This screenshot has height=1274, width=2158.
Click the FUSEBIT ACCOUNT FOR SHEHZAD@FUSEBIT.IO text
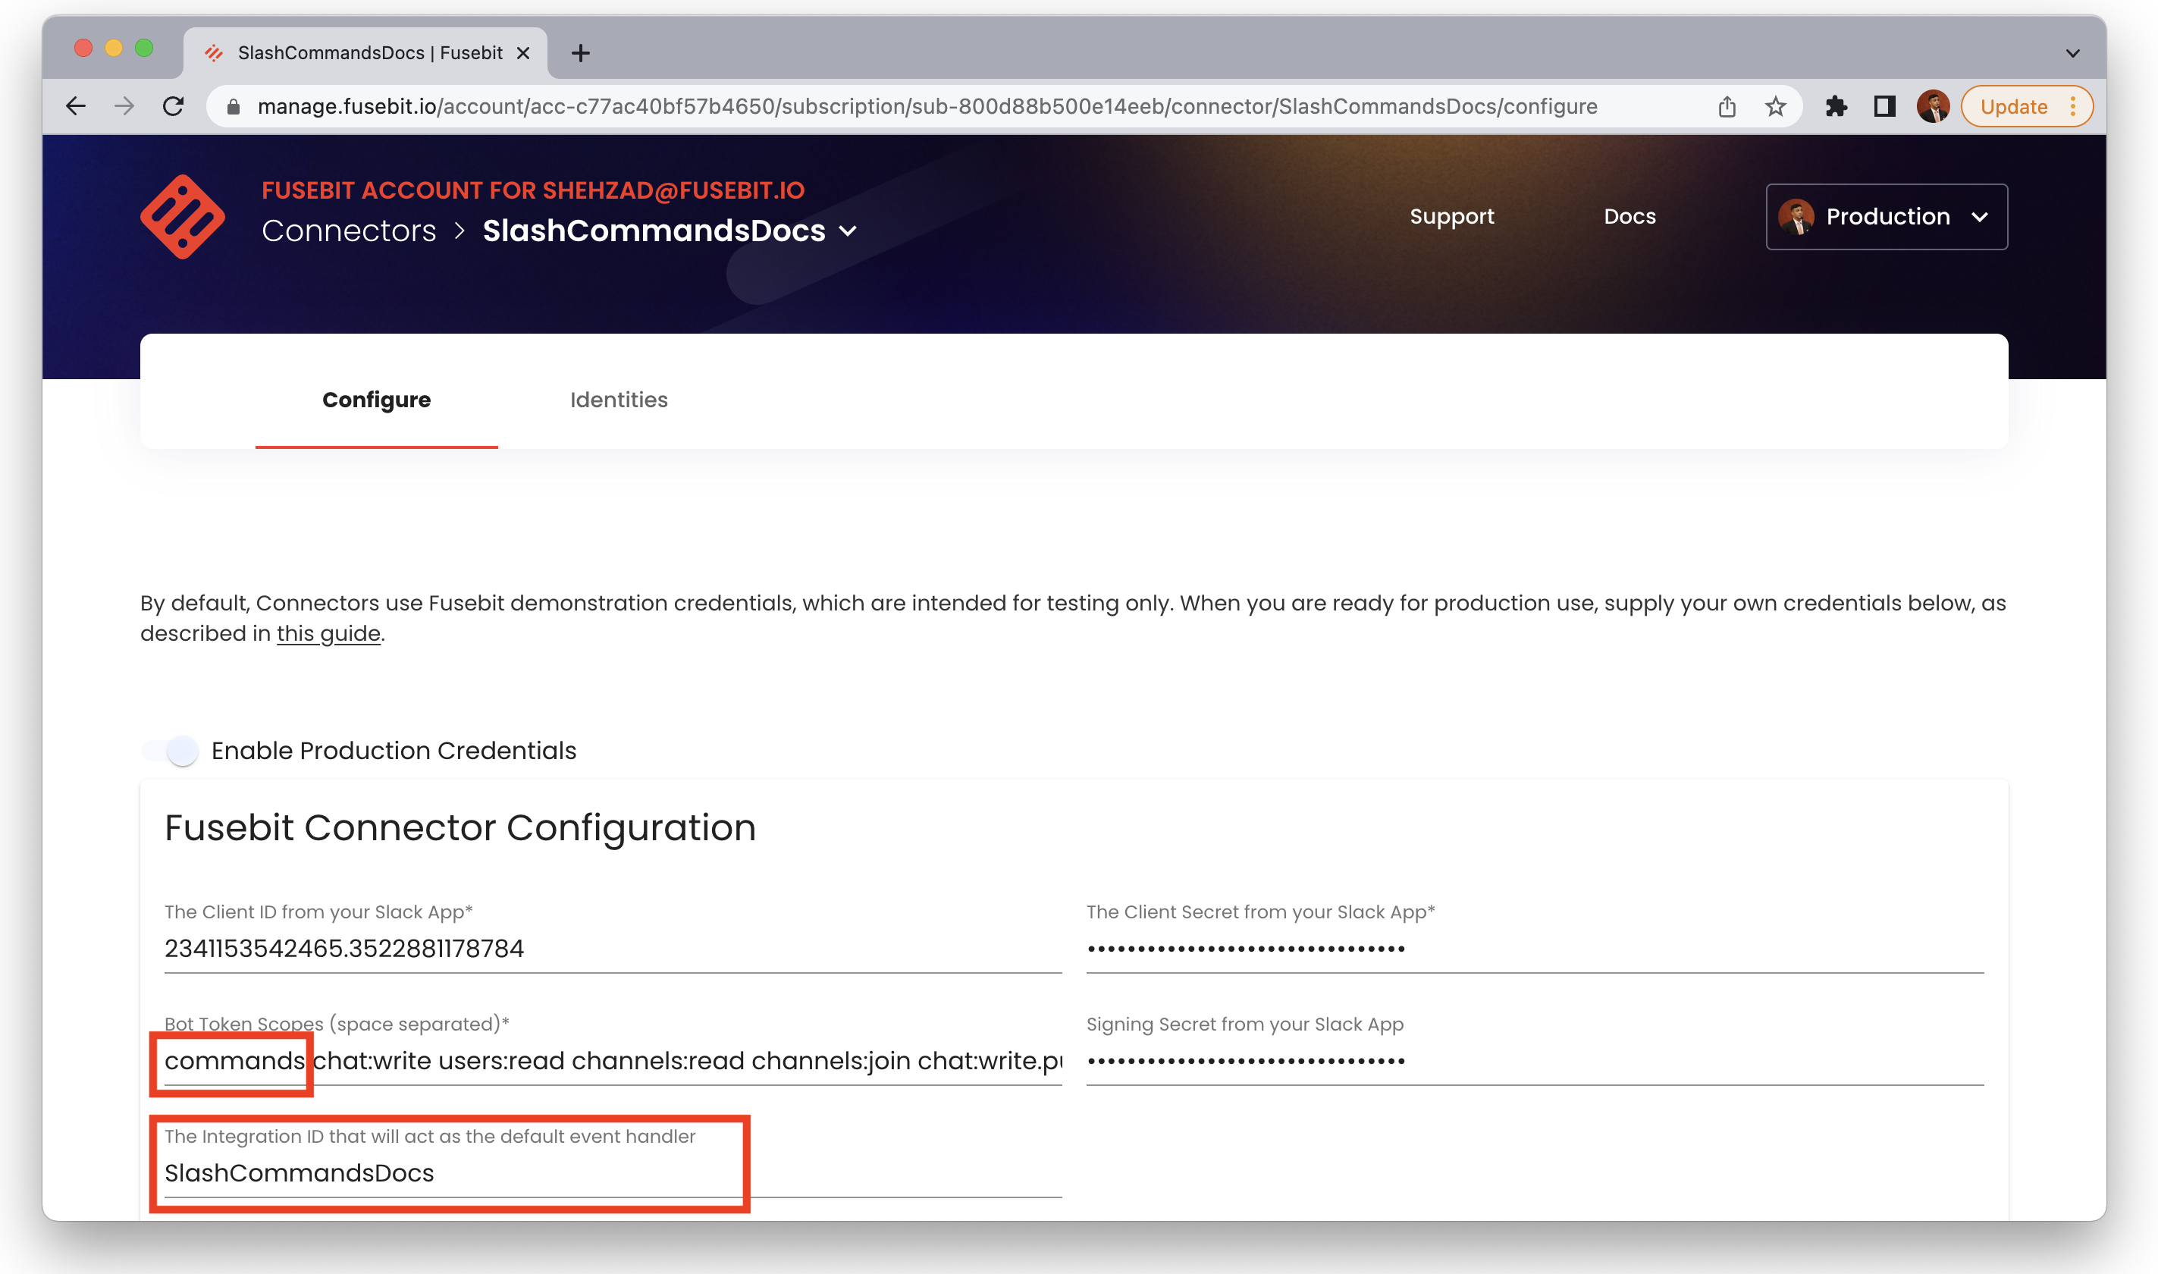point(533,190)
